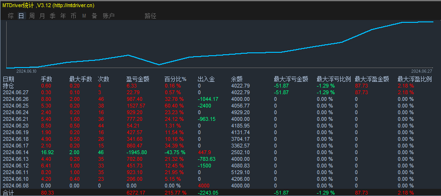Open the 币 currency tab
Viewport: 441px width, 196px height.
tap(73, 16)
